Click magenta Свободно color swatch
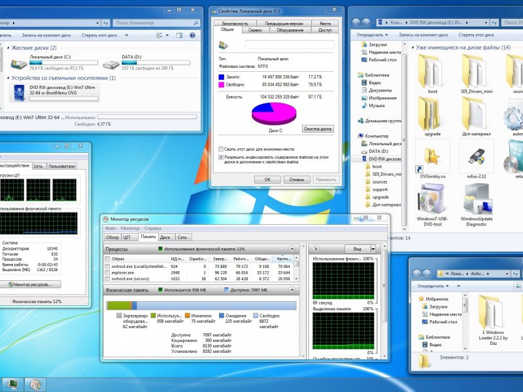Viewport: 523px width, 392px height. pyautogui.click(x=221, y=85)
